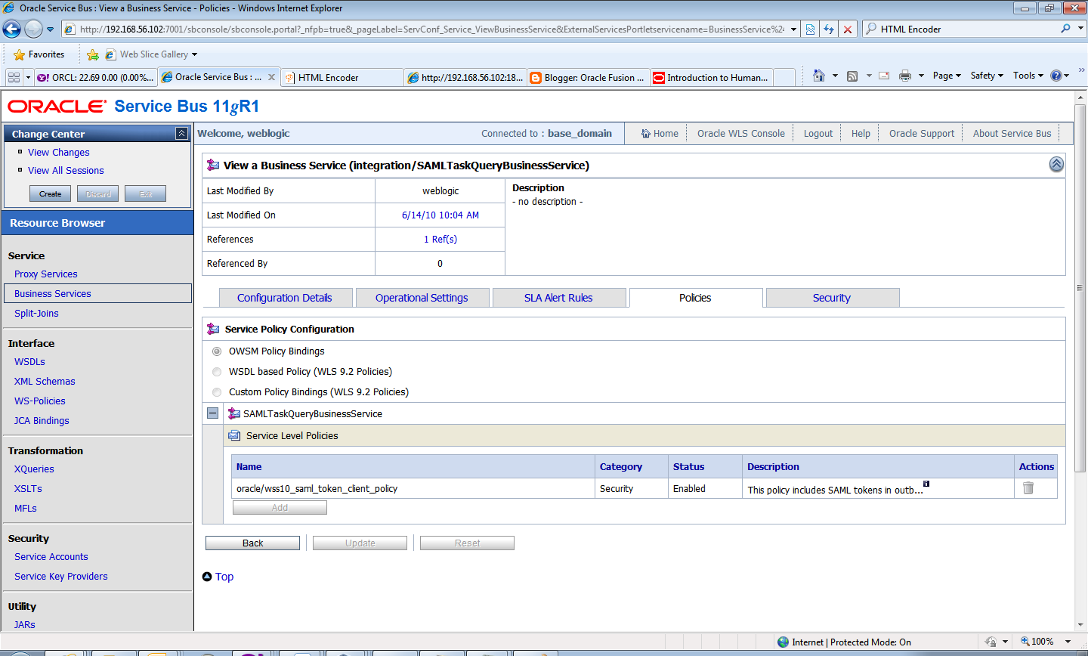Close the Oracle Service Bus browser tab
This screenshot has width=1088, height=656.
pyautogui.click(x=271, y=77)
